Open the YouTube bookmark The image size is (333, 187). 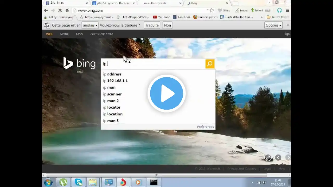[162, 17]
